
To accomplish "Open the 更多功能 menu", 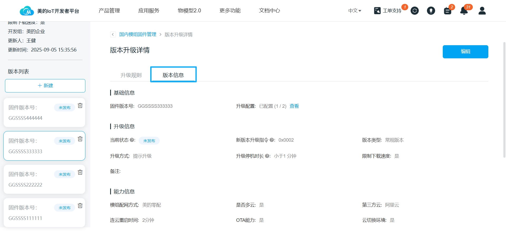I will click(x=230, y=11).
